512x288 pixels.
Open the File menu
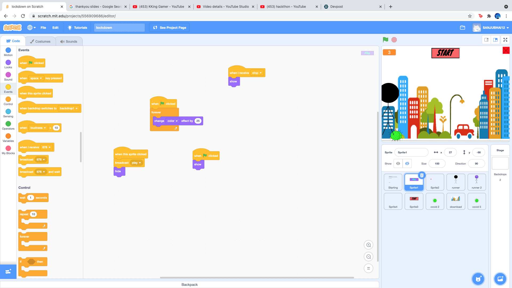pos(43,27)
